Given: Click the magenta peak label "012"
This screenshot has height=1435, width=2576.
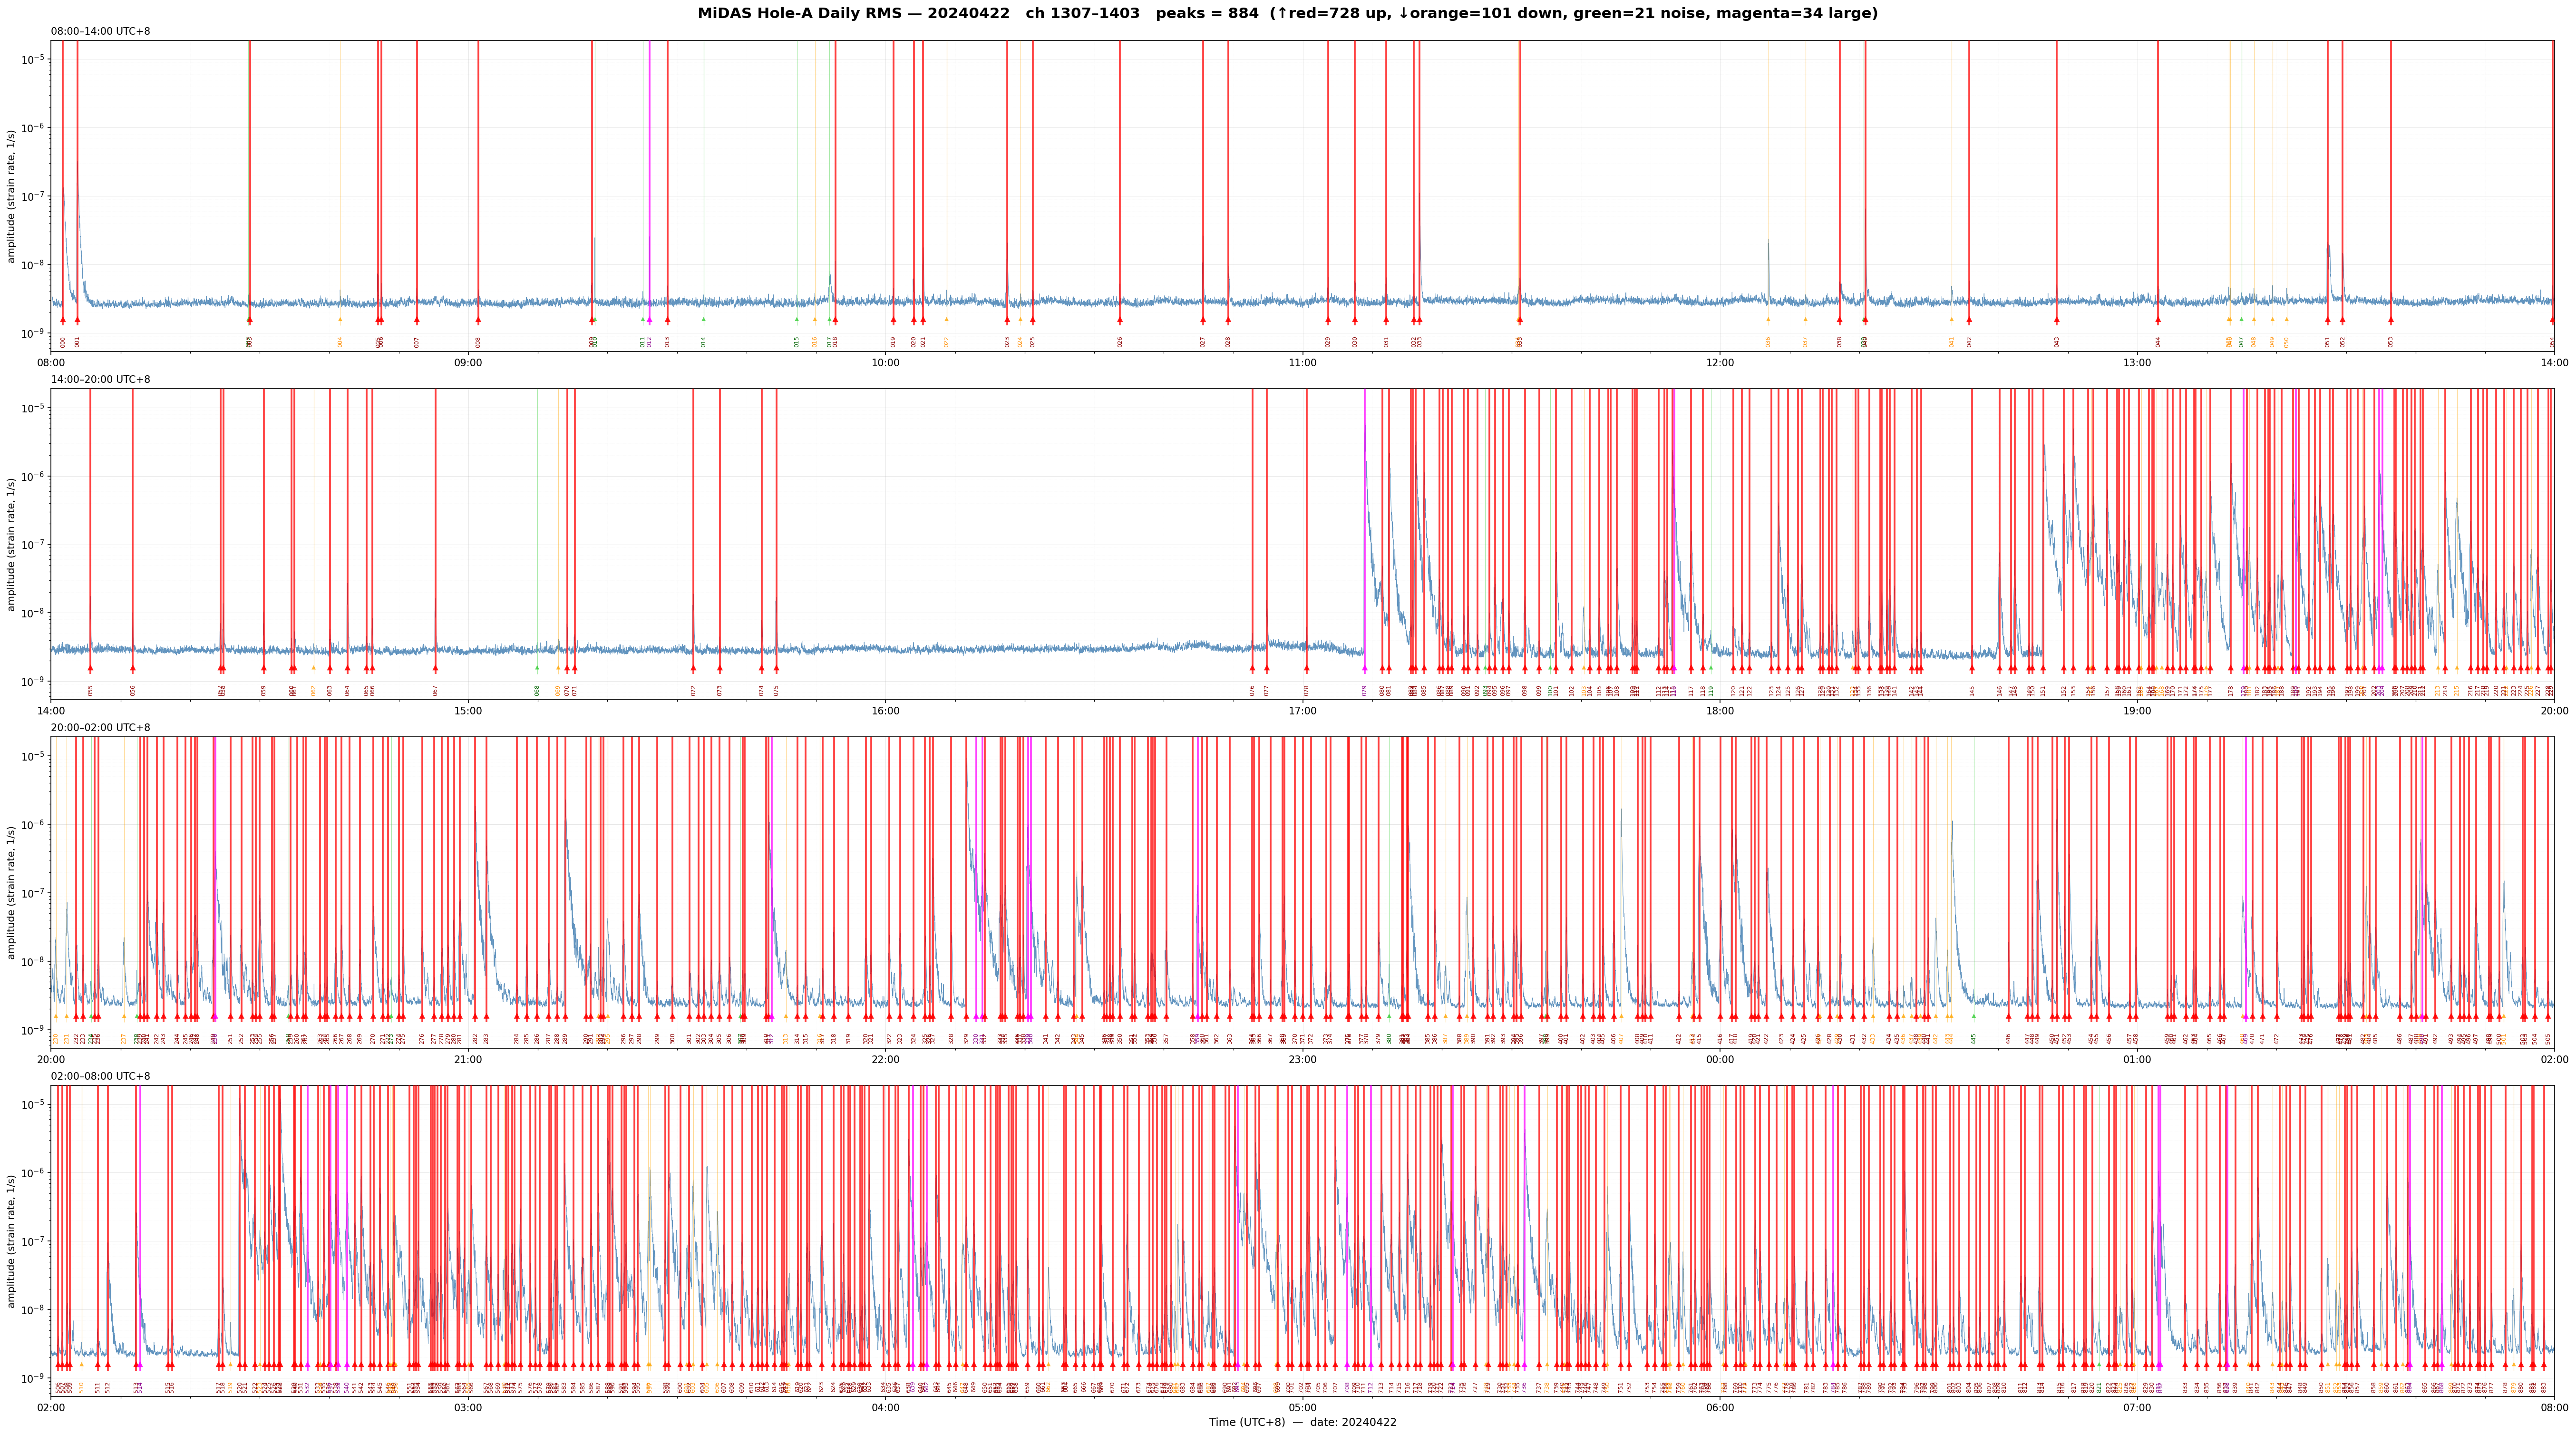Looking at the screenshot, I should (649, 342).
